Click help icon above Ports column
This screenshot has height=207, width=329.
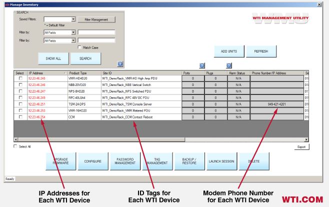tap(202, 65)
